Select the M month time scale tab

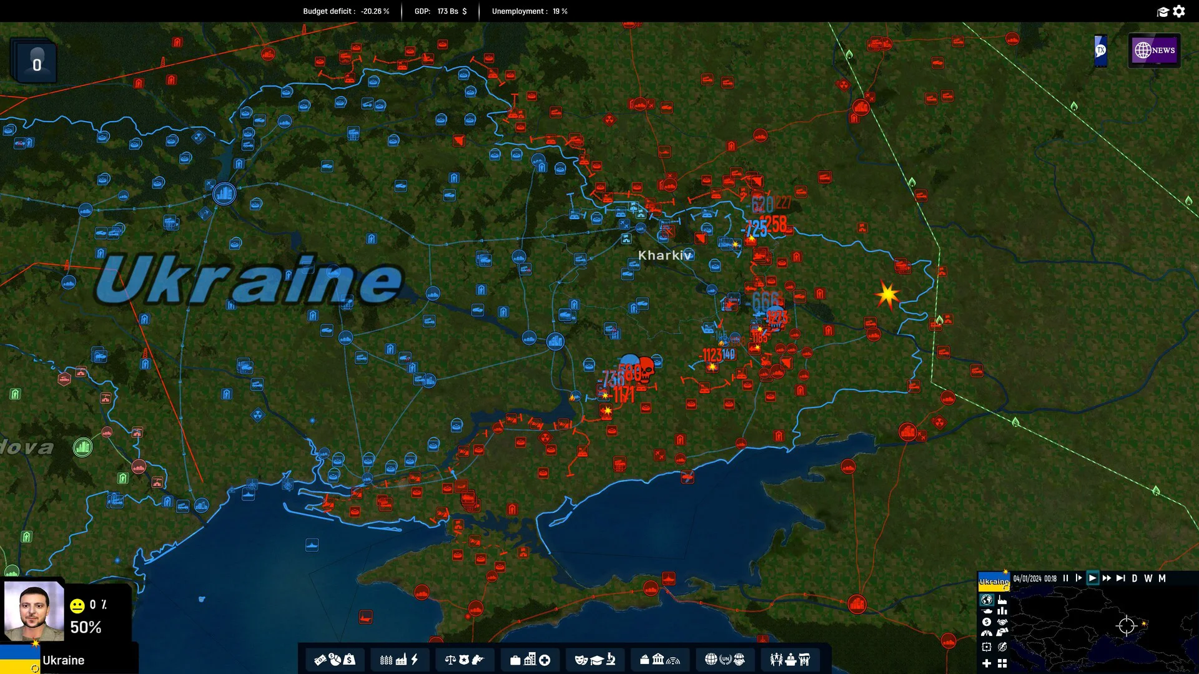coord(1162,579)
